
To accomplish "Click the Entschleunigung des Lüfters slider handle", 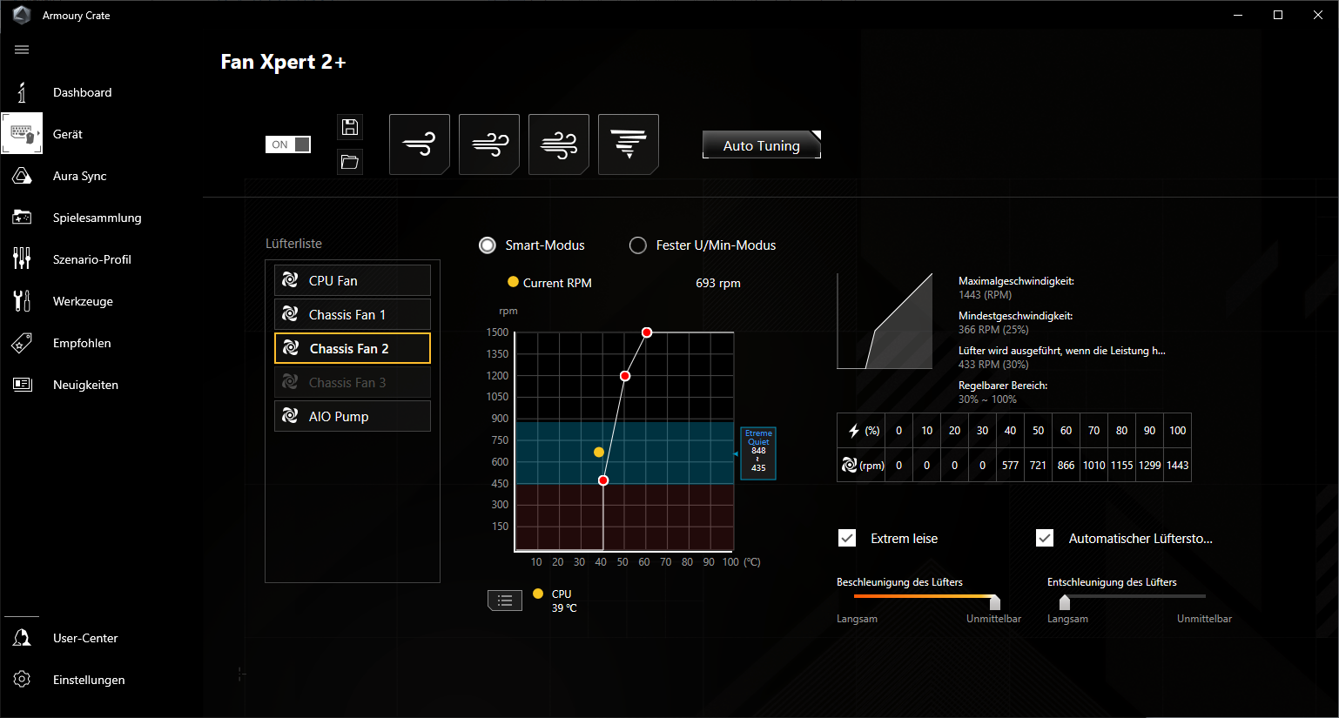I will tap(1064, 602).
